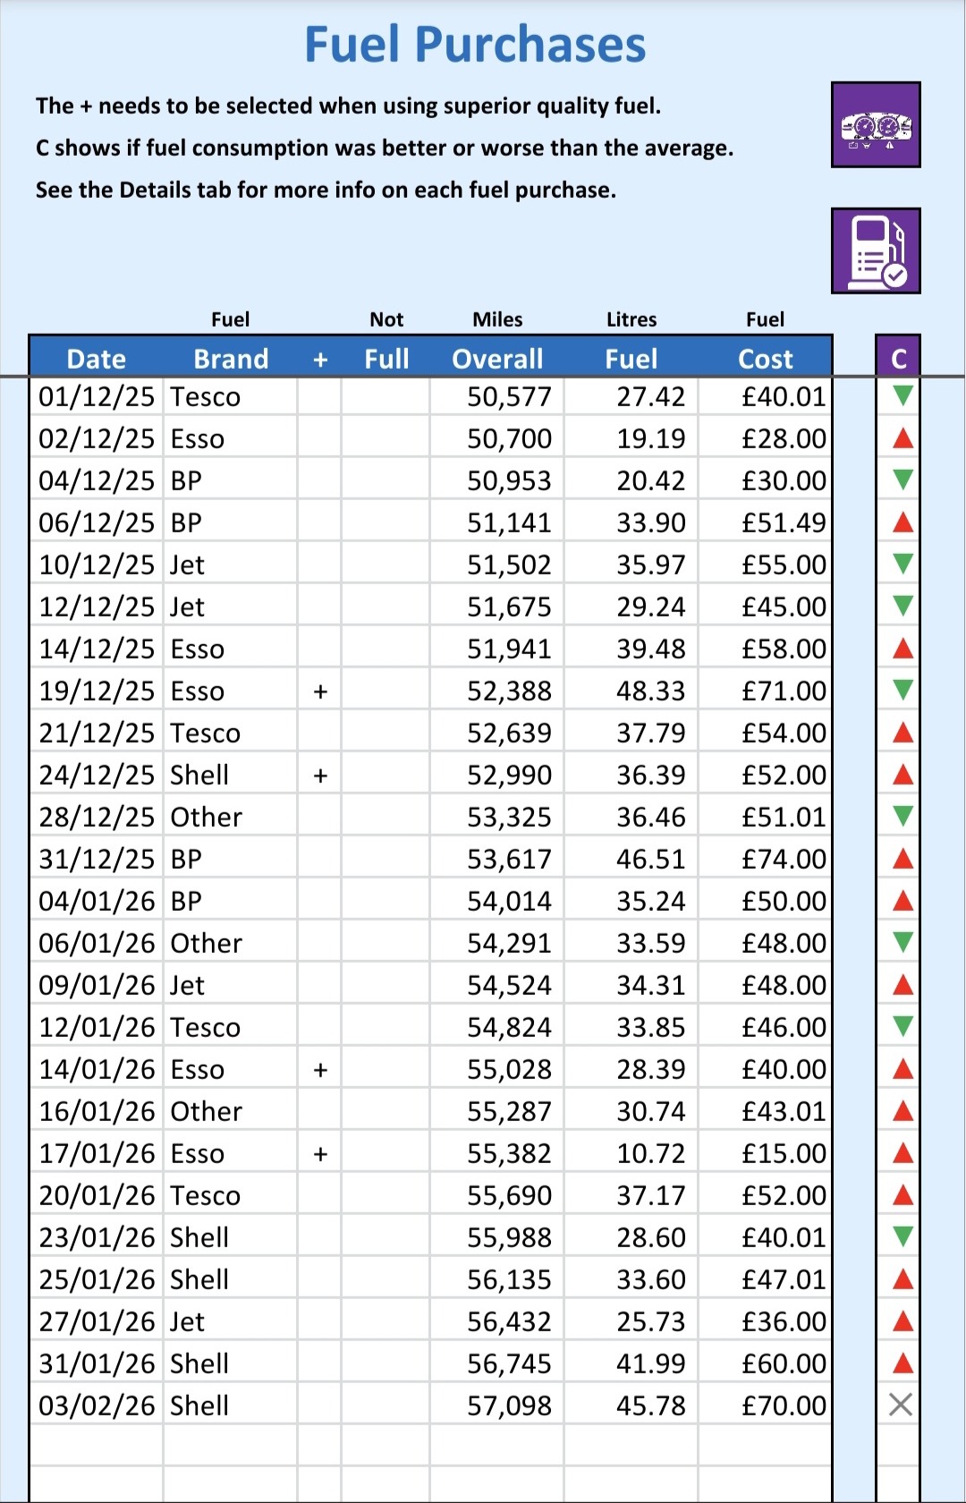Toggle the + mark on 17/01/26 Esso row
The height and width of the screenshot is (1503, 966).
[x=319, y=1154]
